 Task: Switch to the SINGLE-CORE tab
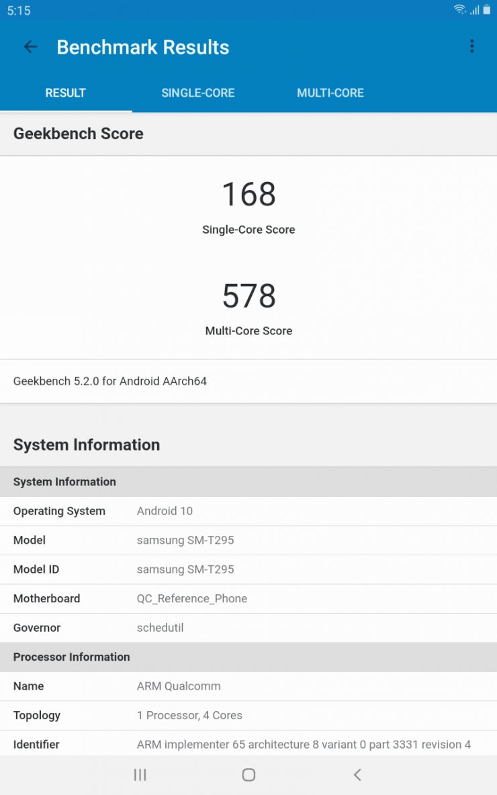coord(197,93)
